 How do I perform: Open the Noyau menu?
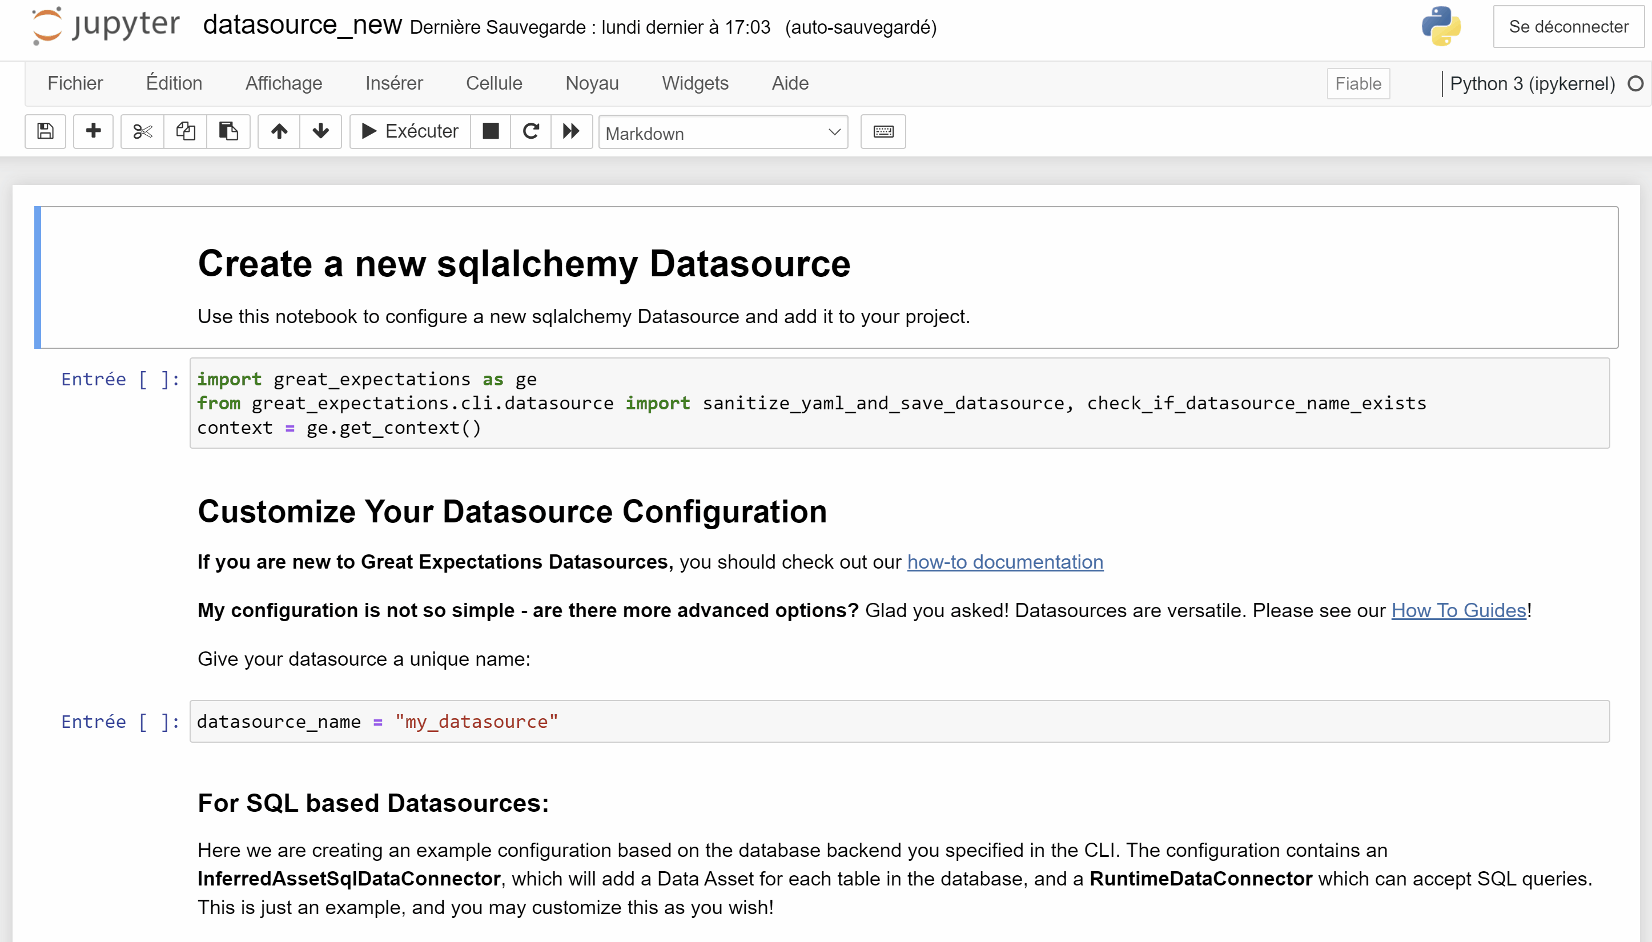click(592, 83)
